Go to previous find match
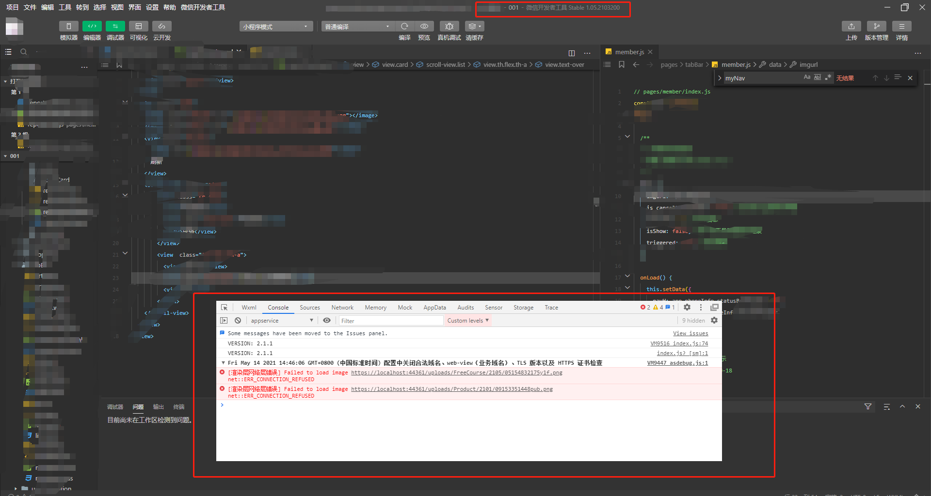This screenshot has width=931, height=496. 875,78
